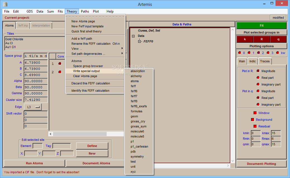Click horizontal scrollbar thumb under site list
This screenshot has height=178, width=290.
pos(80,134)
